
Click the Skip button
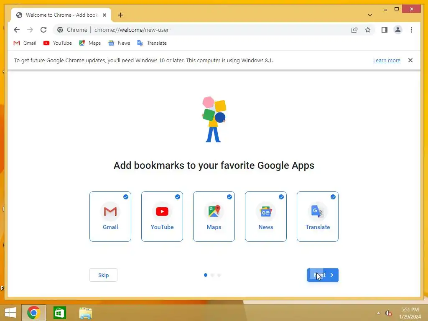(104, 275)
